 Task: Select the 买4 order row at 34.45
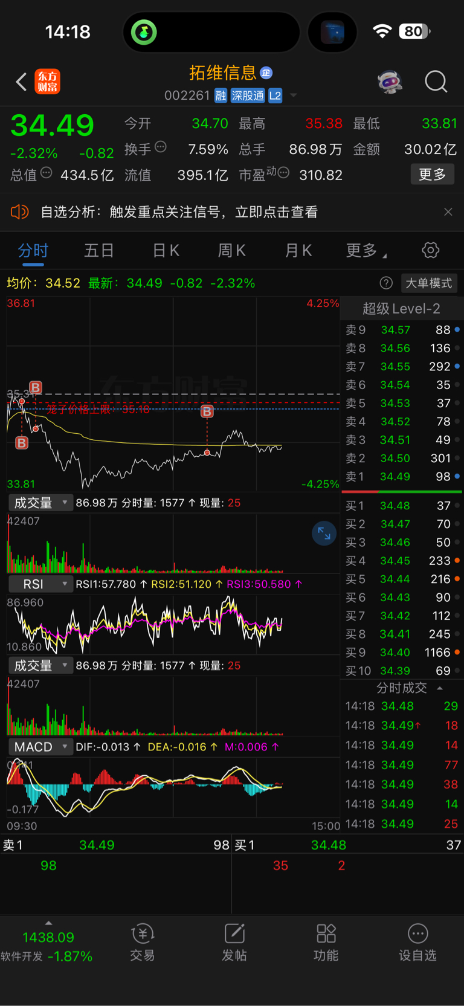coord(401,561)
